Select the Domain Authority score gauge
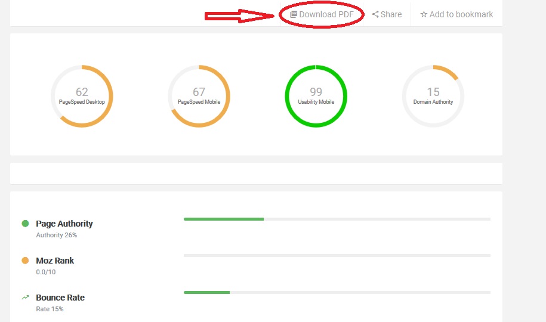Viewport: 546px width, 322px height. coord(433,96)
